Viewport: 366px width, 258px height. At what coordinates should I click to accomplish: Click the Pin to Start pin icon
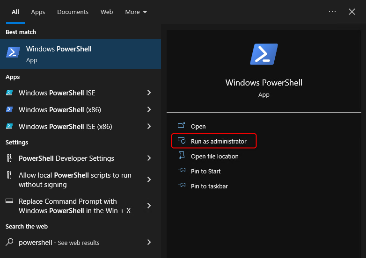(182, 171)
